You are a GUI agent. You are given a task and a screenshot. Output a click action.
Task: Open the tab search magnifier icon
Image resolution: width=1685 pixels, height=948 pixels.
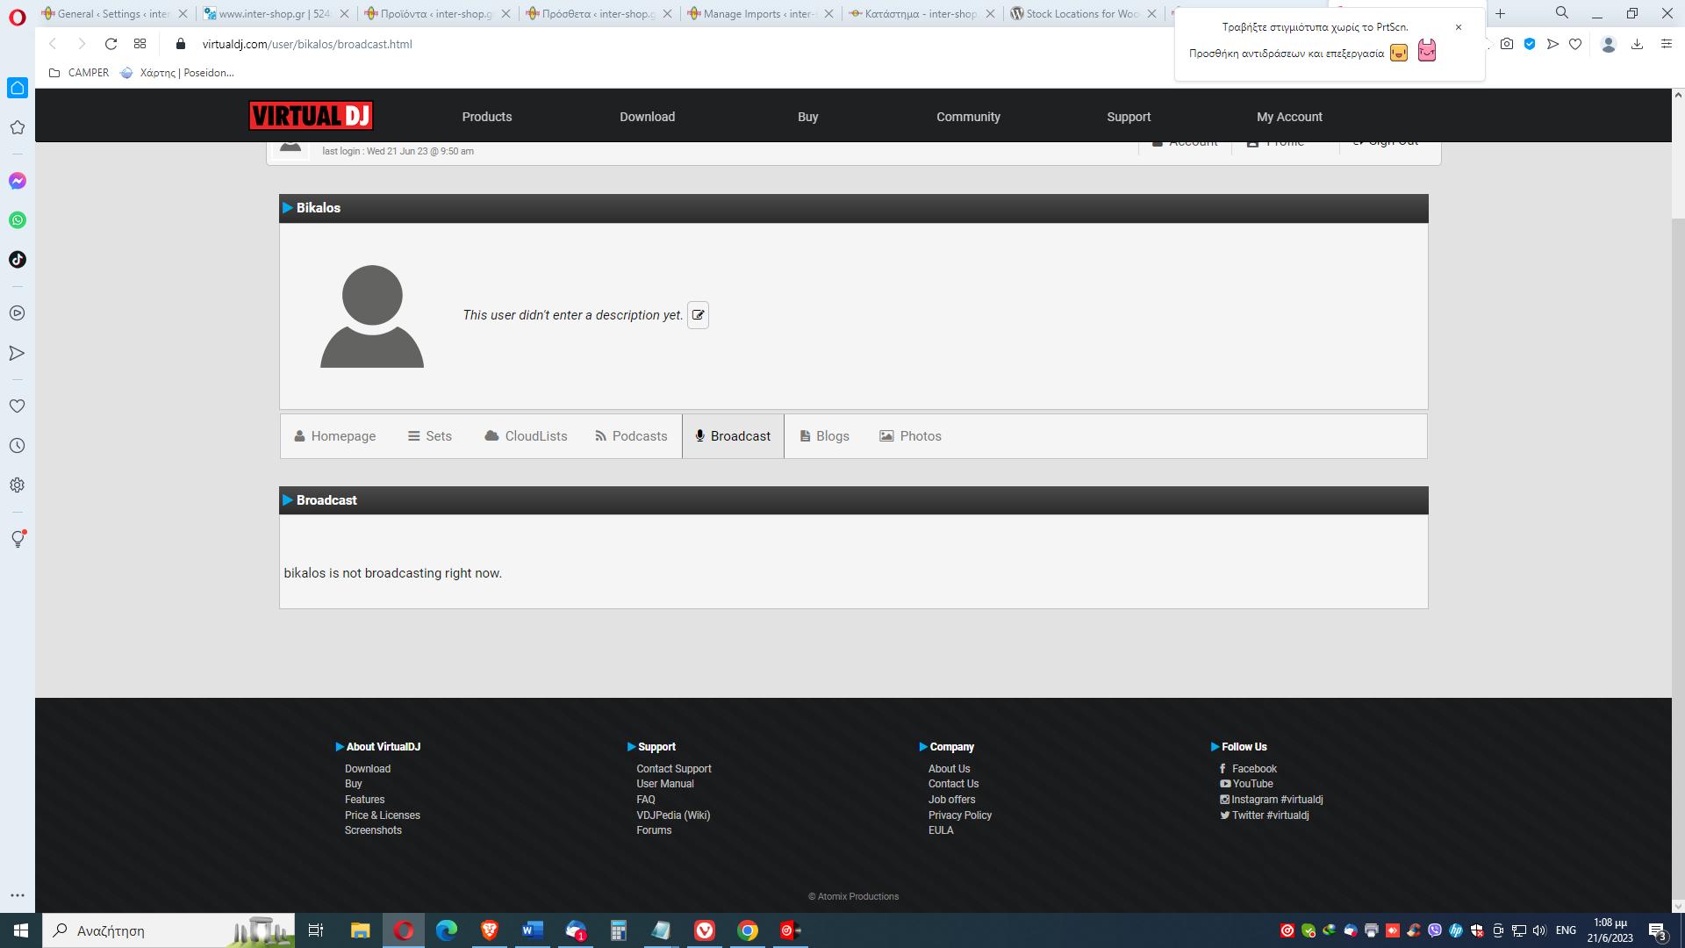click(x=1562, y=13)
